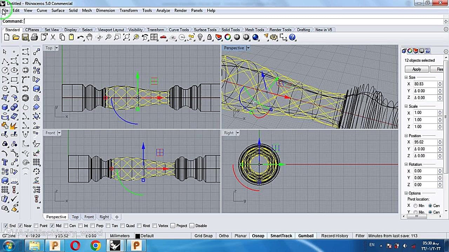
Task: Switch to the Curve Tools toolbar tab
Action: coord(179,30)
